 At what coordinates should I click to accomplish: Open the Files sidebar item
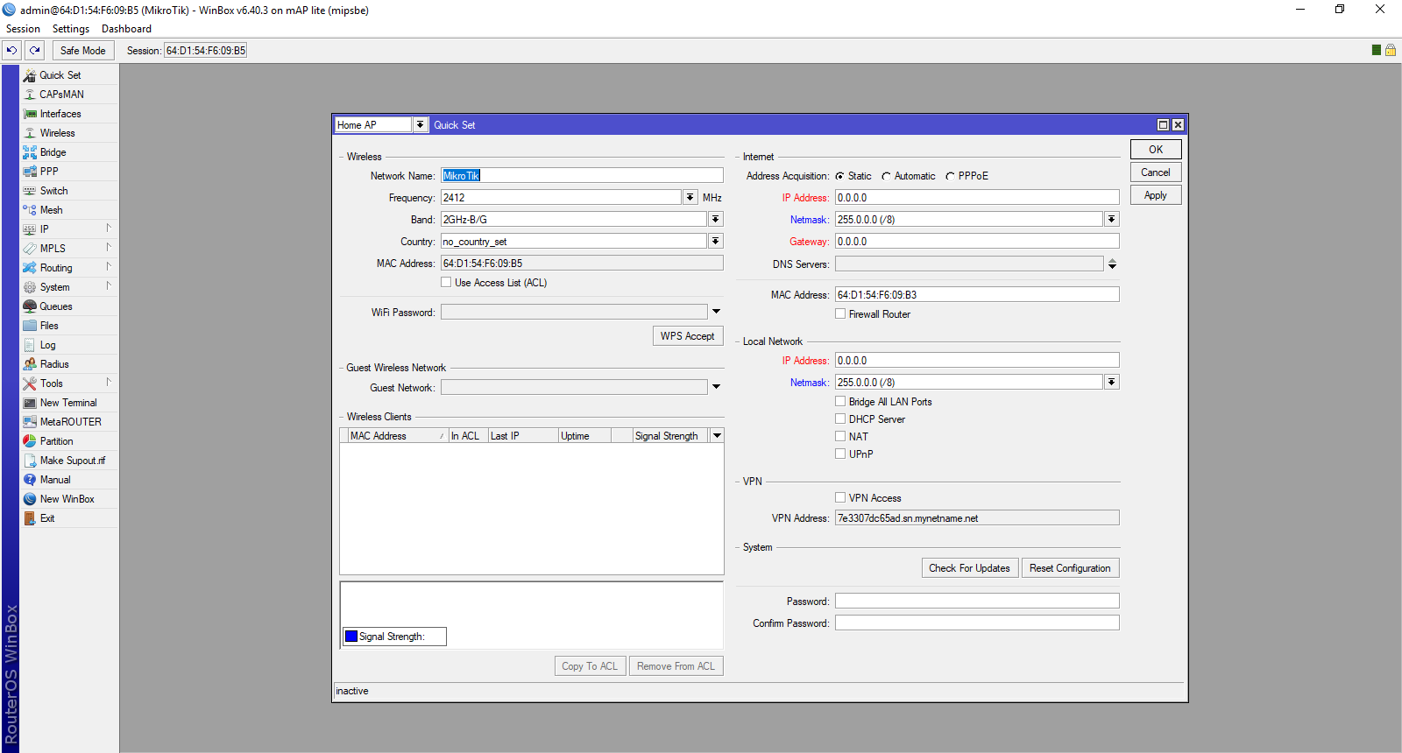[x=69, y=326]
